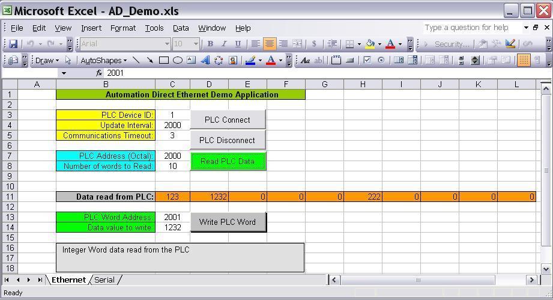Select the Rectangle shape tool

tap(164, 60)
